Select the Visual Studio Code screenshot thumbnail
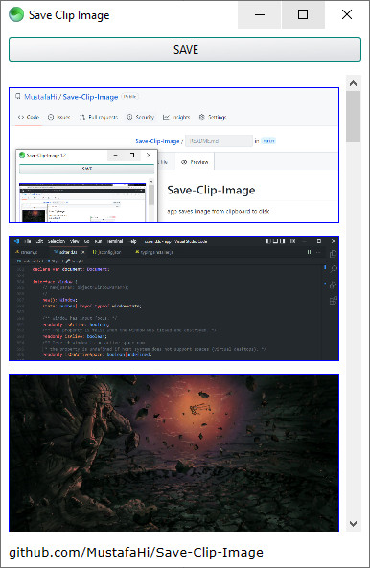 pyautogui.click(x=173, y=298)
